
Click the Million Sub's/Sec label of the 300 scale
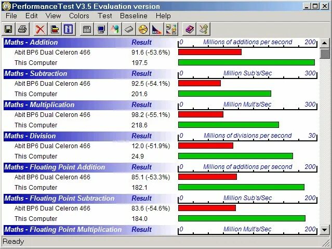click(x=247, y=73)
